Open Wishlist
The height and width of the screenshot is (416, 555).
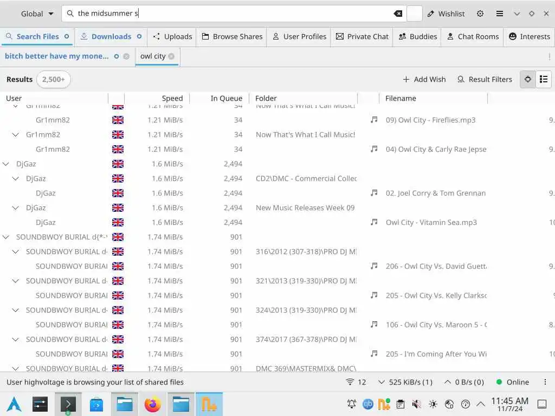click(446, 14)
